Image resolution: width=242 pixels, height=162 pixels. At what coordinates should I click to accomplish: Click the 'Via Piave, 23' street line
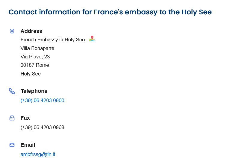[x=35, y=57]
